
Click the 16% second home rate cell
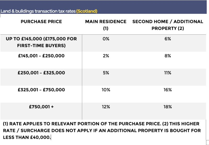coord(168,90)
